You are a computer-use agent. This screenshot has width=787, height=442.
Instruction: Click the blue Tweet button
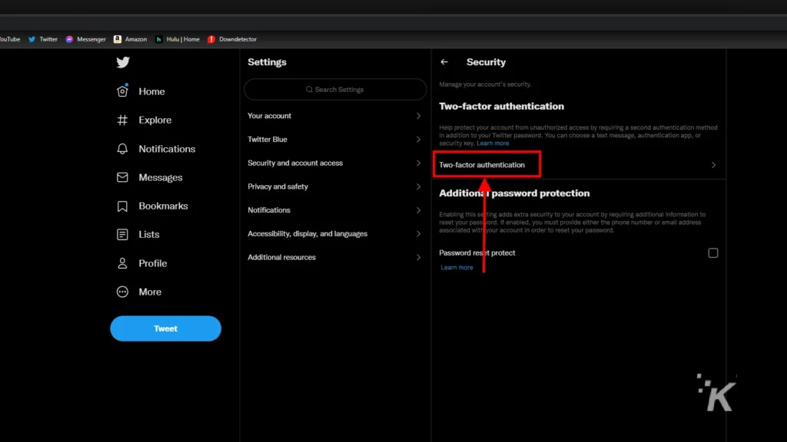[x=166, y=328]
